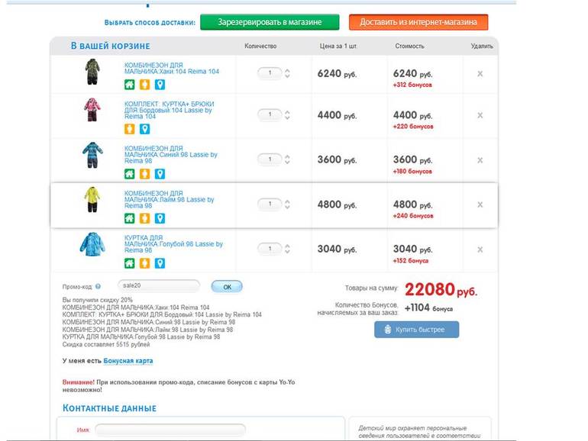Screen dimensions: 588x441
Task: Select Доставить из интернет-магазина delivery option
Action: click(418, 22)
